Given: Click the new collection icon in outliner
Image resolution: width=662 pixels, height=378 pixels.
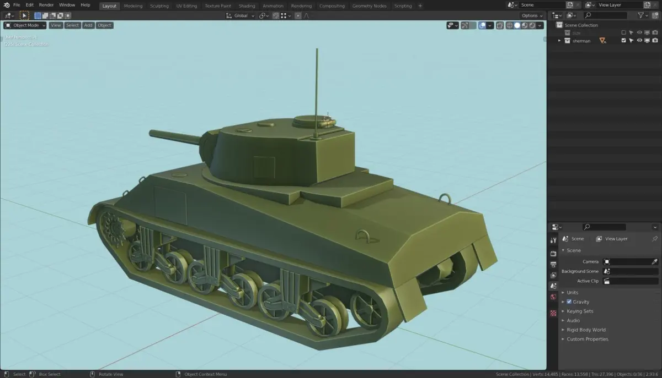Looking at the screenshot, I should [x=655, y=15].
